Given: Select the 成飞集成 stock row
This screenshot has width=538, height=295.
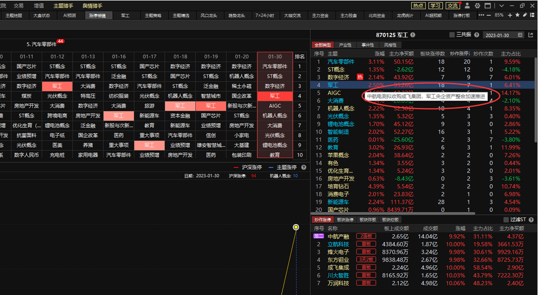Looking at the screenshot, I should (424, 267).
